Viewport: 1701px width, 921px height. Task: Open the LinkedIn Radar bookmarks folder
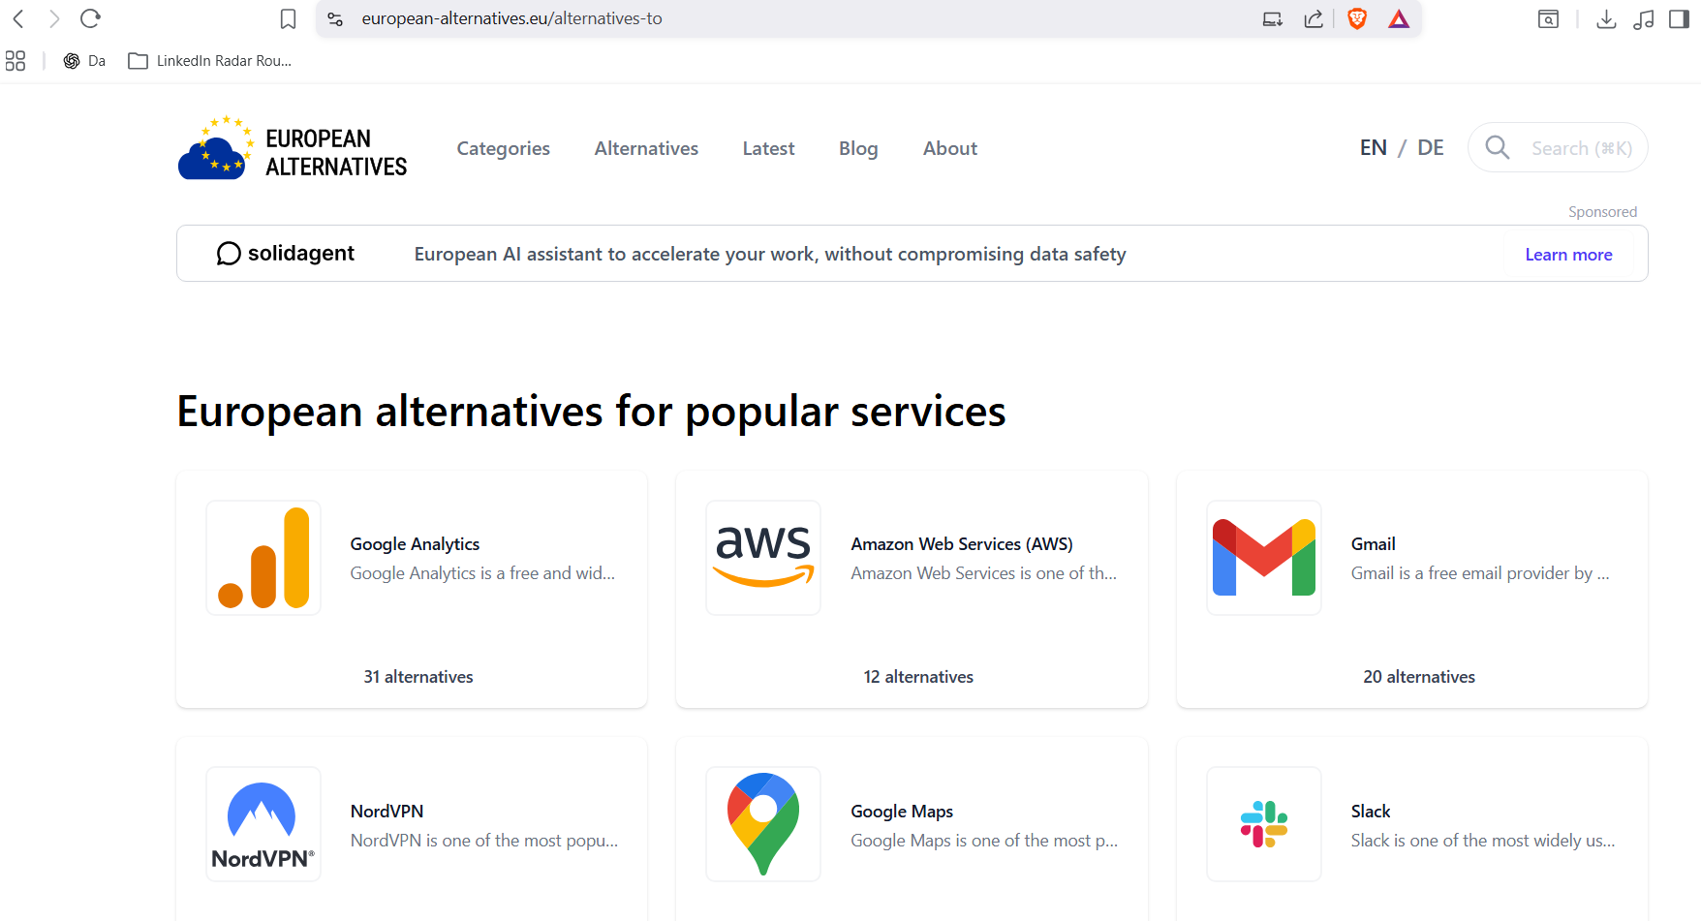pos(210,61)
